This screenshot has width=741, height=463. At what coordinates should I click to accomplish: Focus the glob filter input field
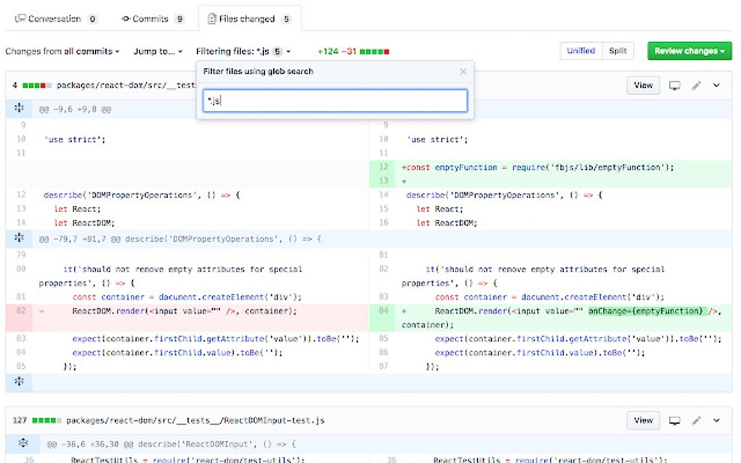(335, 101)
